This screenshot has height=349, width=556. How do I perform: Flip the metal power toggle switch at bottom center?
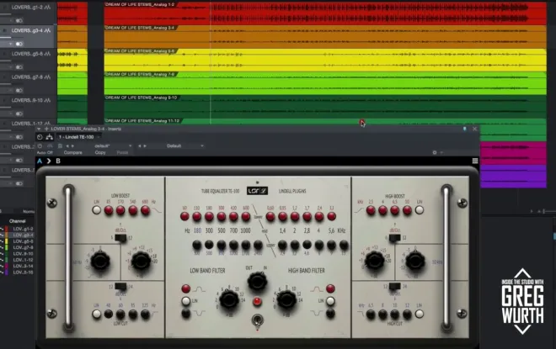[x=258, y=320]
